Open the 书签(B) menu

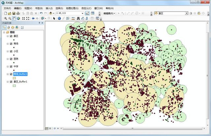click(x=39, y=8)
